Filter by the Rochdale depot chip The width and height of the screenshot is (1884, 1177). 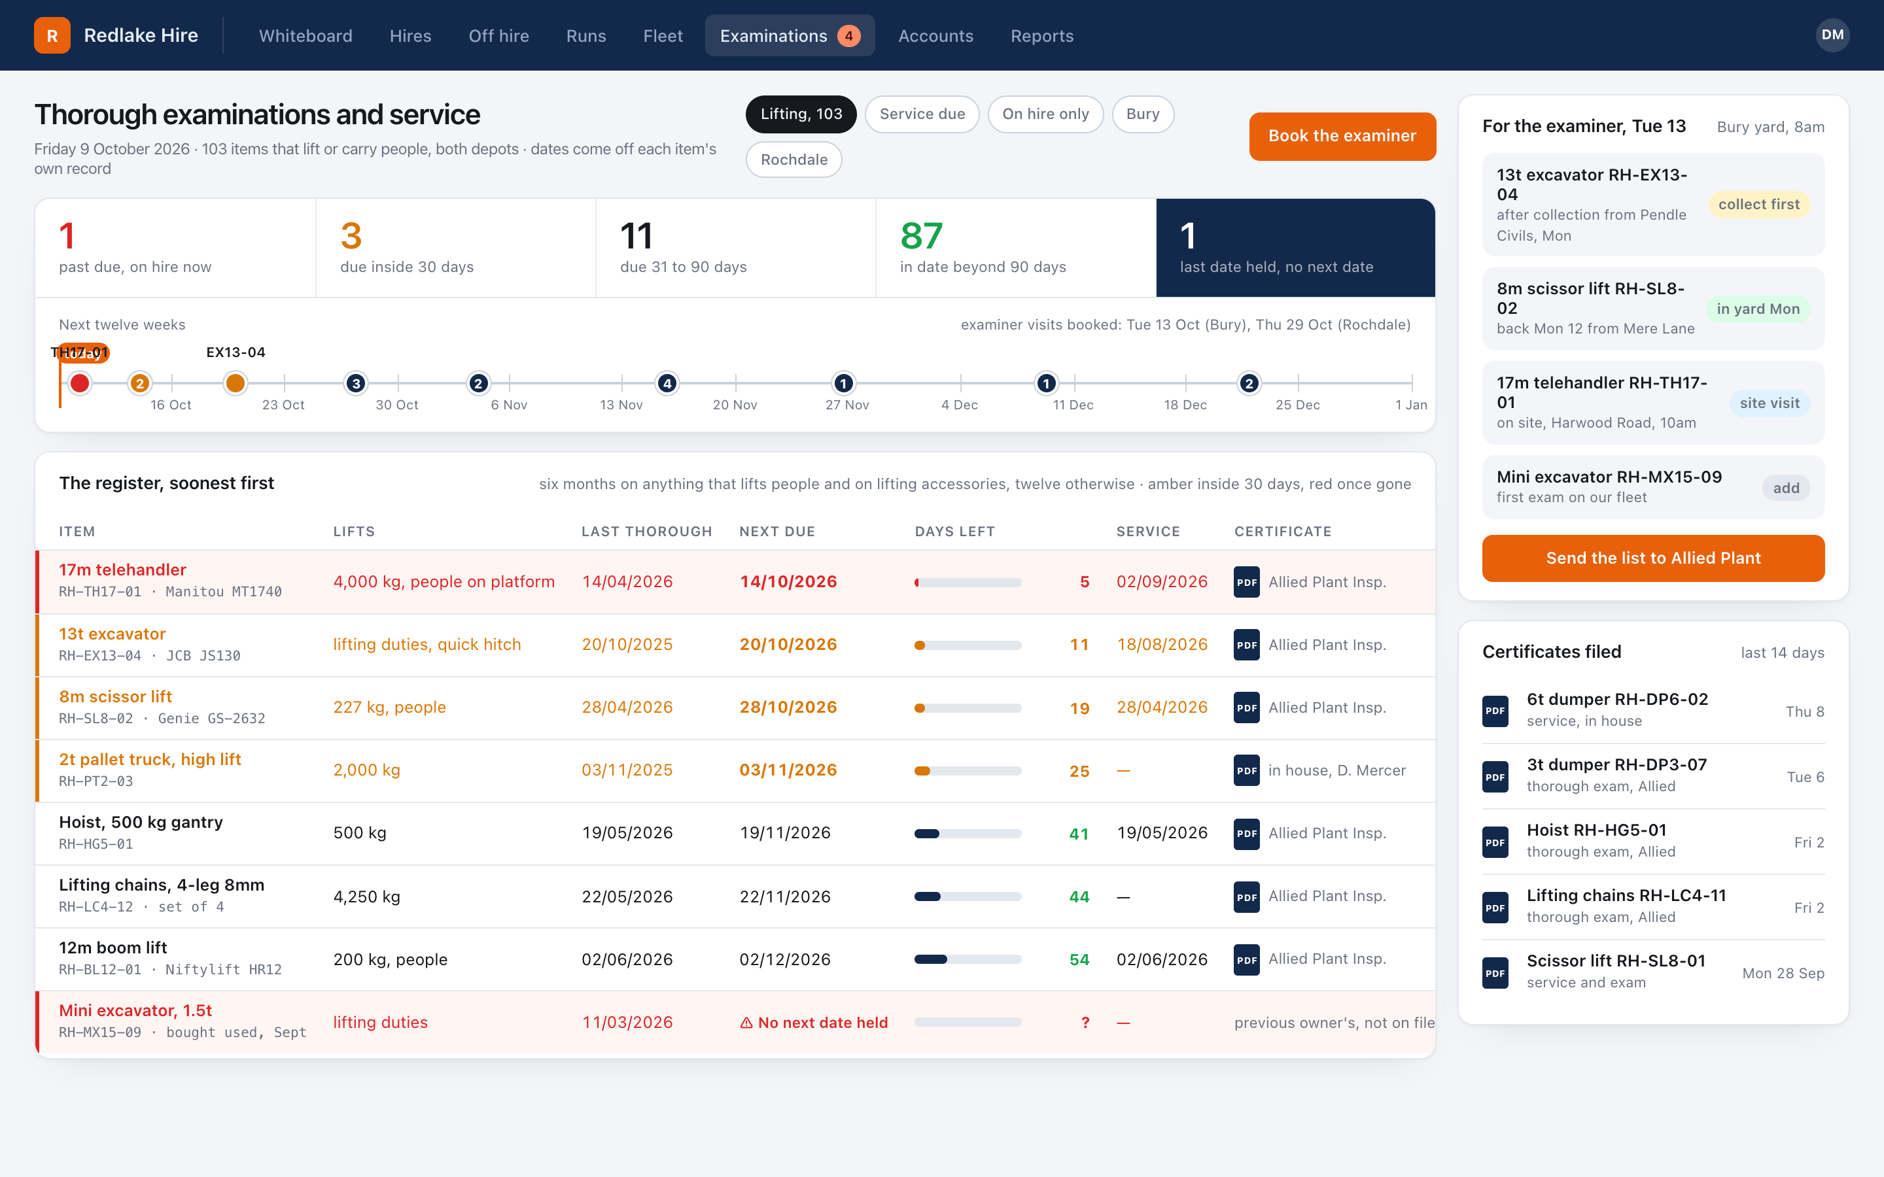pyautogui.click(x=794, y=160)
